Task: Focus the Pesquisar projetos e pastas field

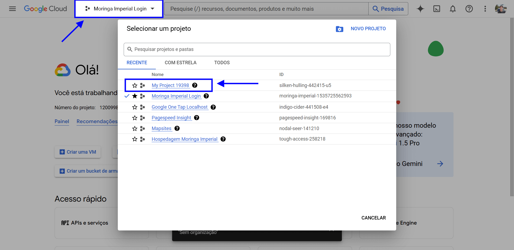Action: point(257,50)
